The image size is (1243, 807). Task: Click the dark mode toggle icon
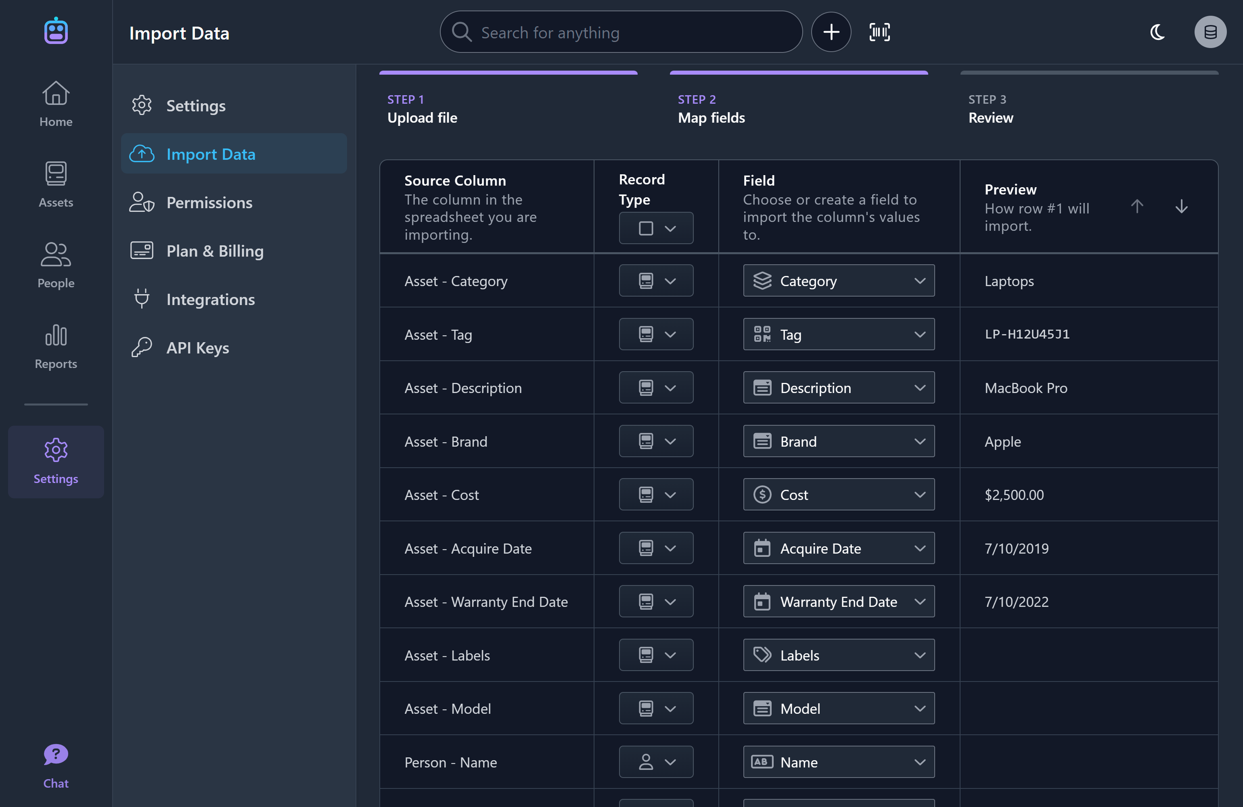coord(1158,32)
